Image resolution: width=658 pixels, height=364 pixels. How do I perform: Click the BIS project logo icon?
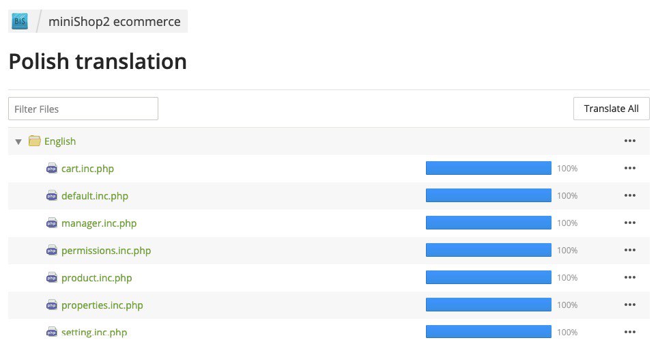tap(20, 21)
